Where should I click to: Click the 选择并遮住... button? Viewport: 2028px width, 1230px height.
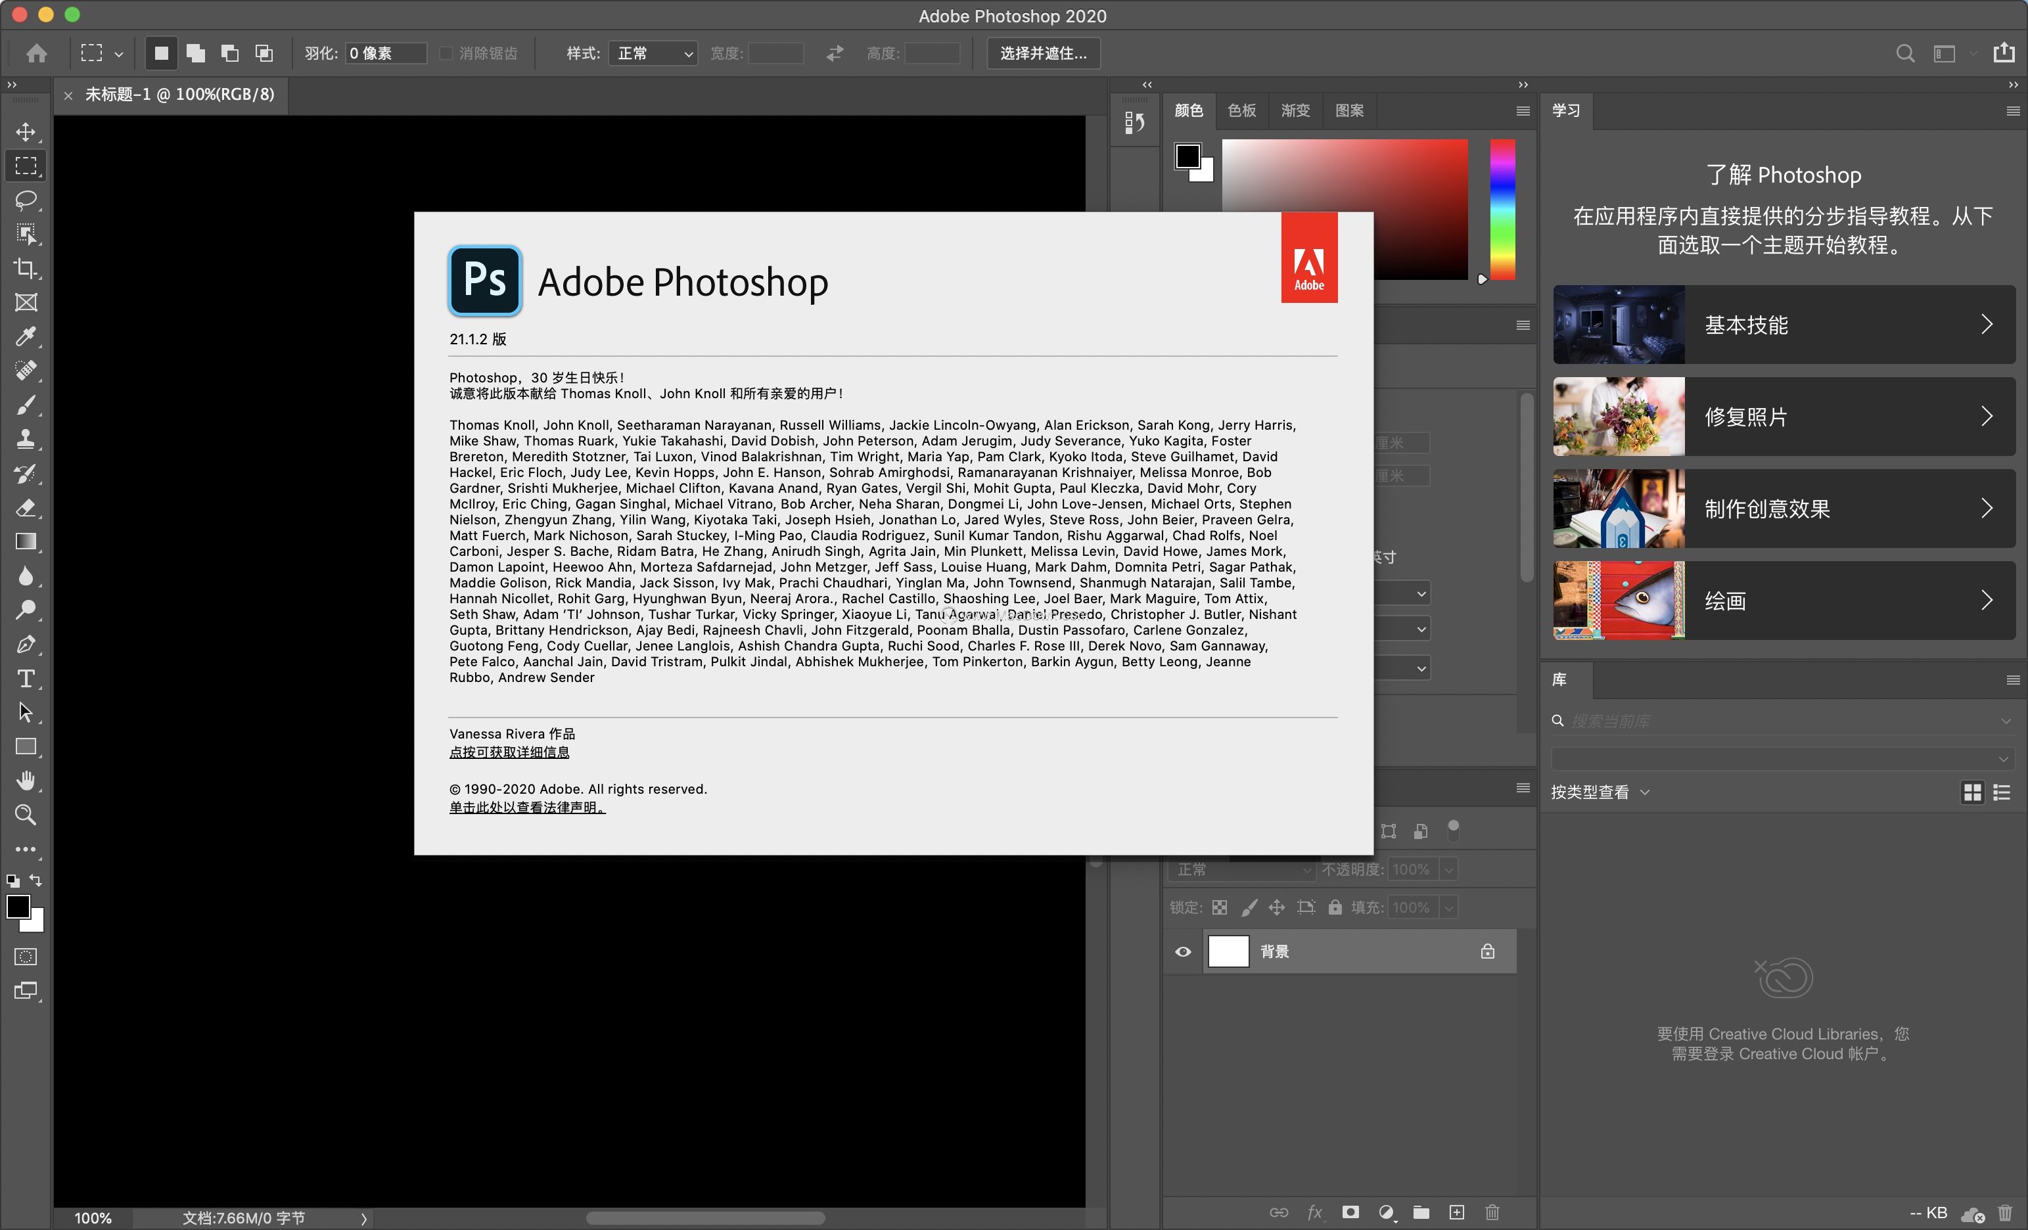coord(1043,53)
